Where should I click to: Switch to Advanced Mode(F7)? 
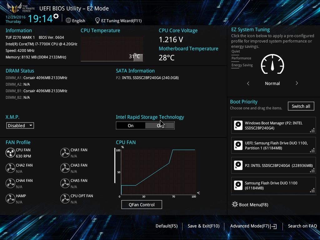click(250, 226)
